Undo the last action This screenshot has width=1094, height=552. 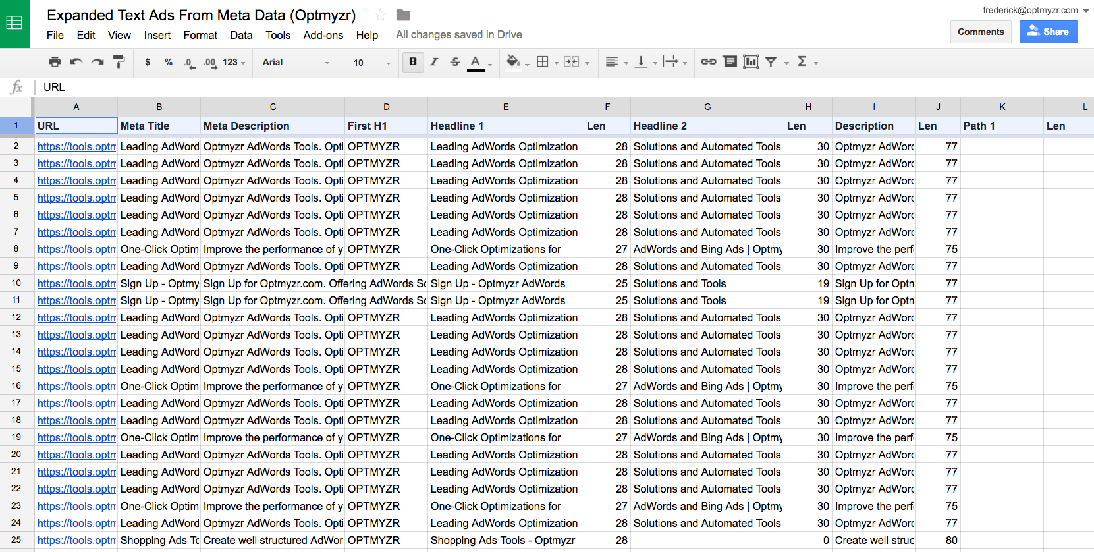76,62
